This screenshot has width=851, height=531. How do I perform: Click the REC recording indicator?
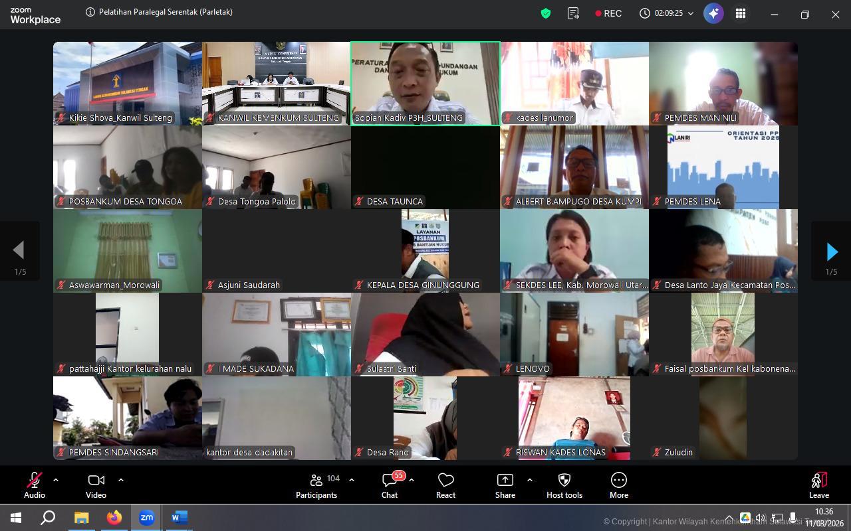click(x=608, y=13)
